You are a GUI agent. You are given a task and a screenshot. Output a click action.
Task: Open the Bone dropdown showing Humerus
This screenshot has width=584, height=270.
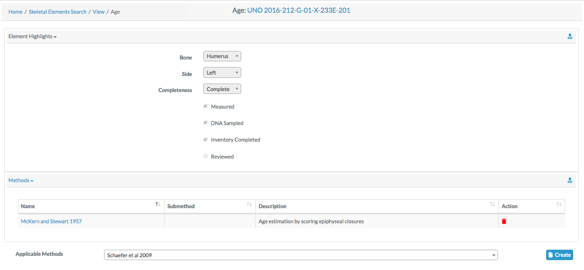pos(222,56)
